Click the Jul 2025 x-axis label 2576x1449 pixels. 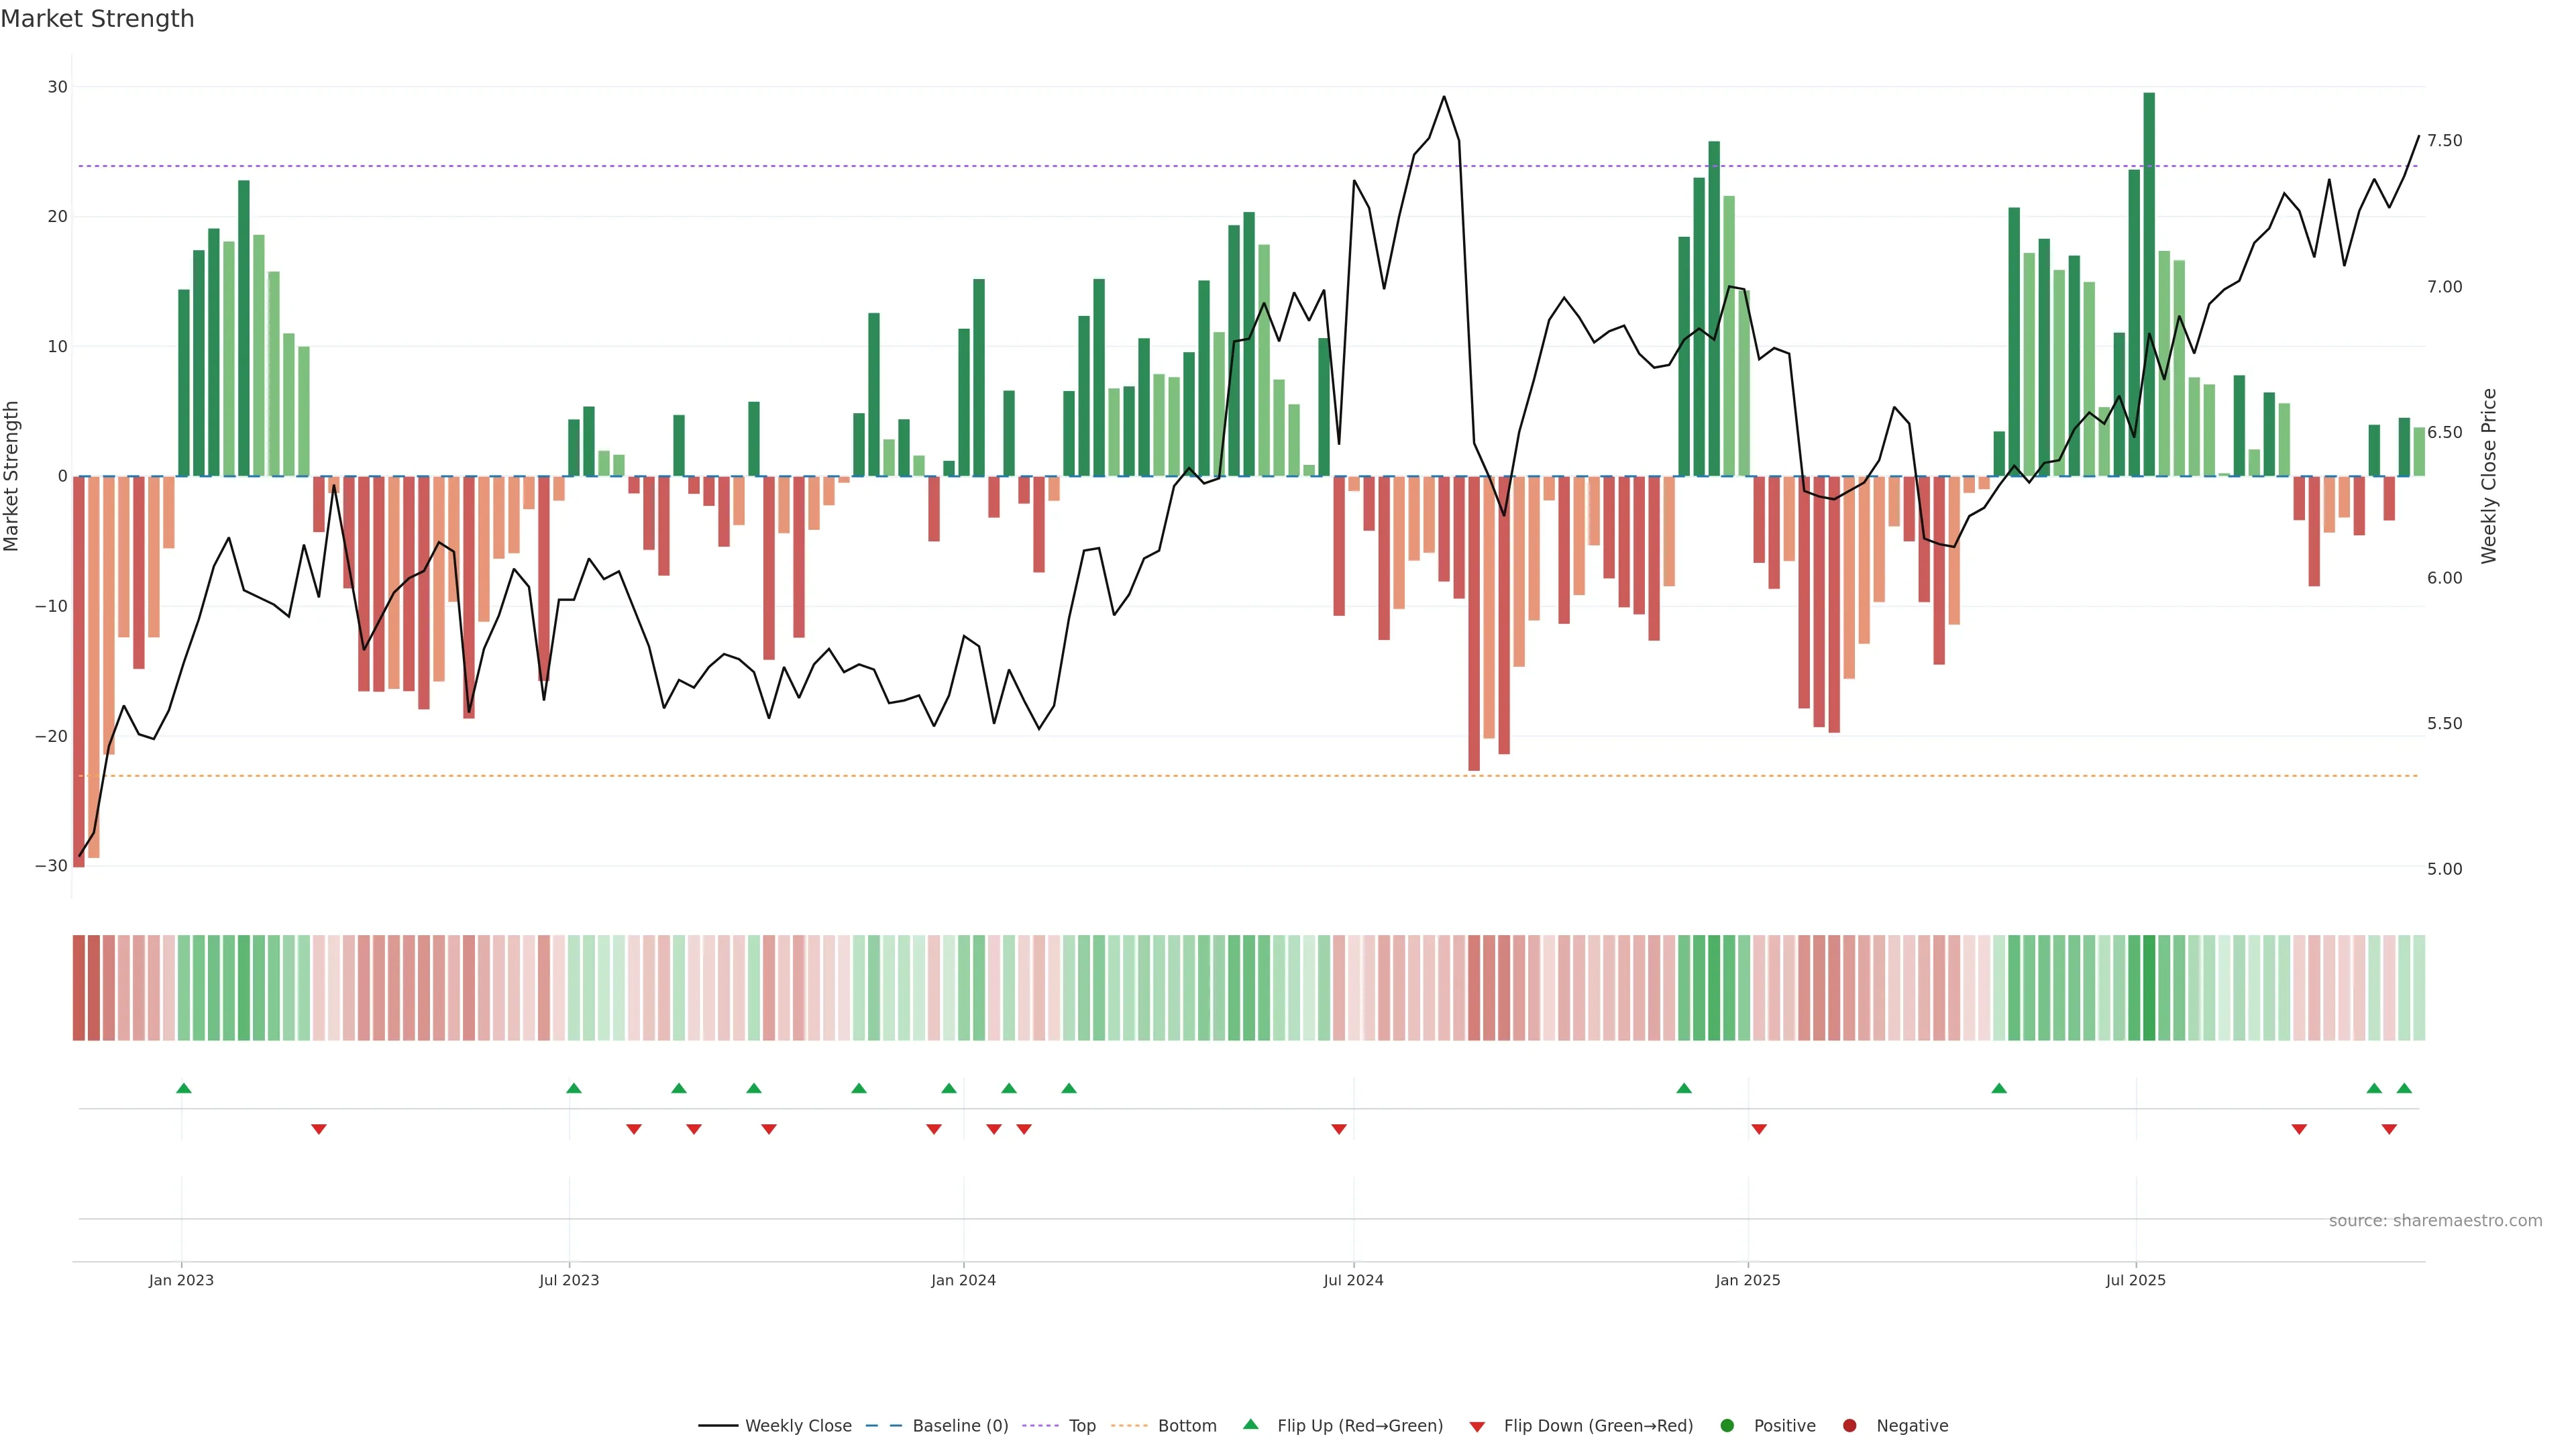(x=2135, y=1280)
